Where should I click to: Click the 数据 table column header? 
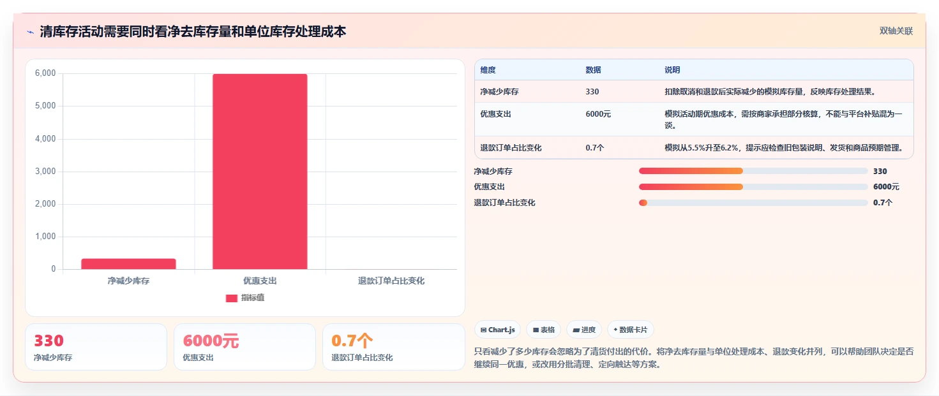(x=593, y=70)
